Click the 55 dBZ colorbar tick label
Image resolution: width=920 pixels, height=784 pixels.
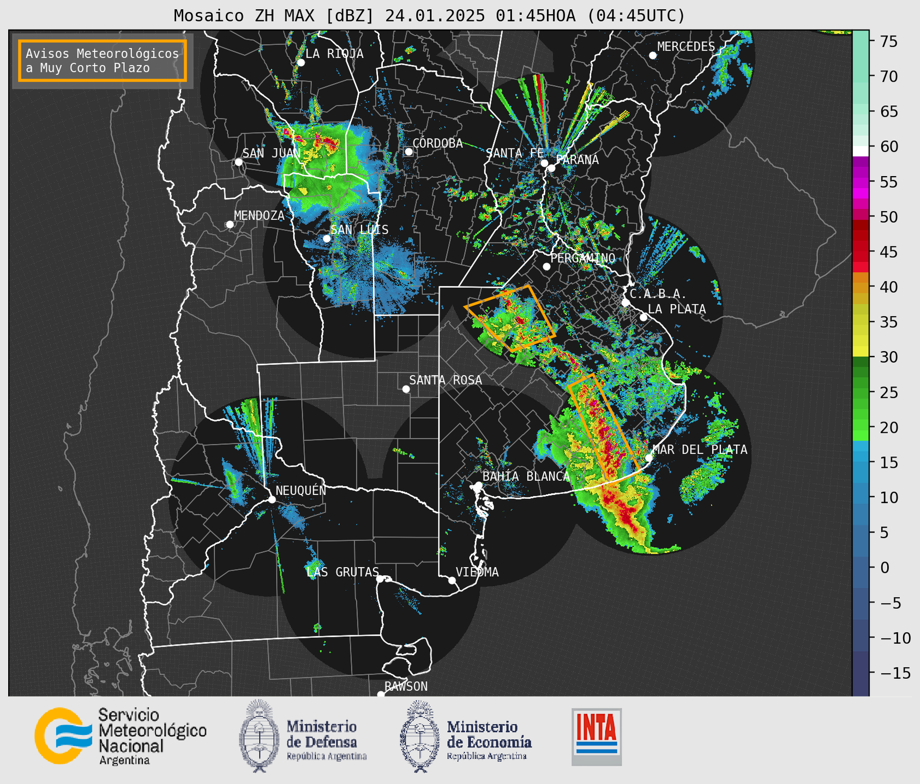[x=889, y=182]
